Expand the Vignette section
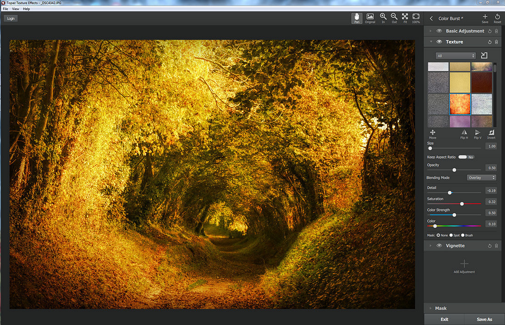 (431, 246)
